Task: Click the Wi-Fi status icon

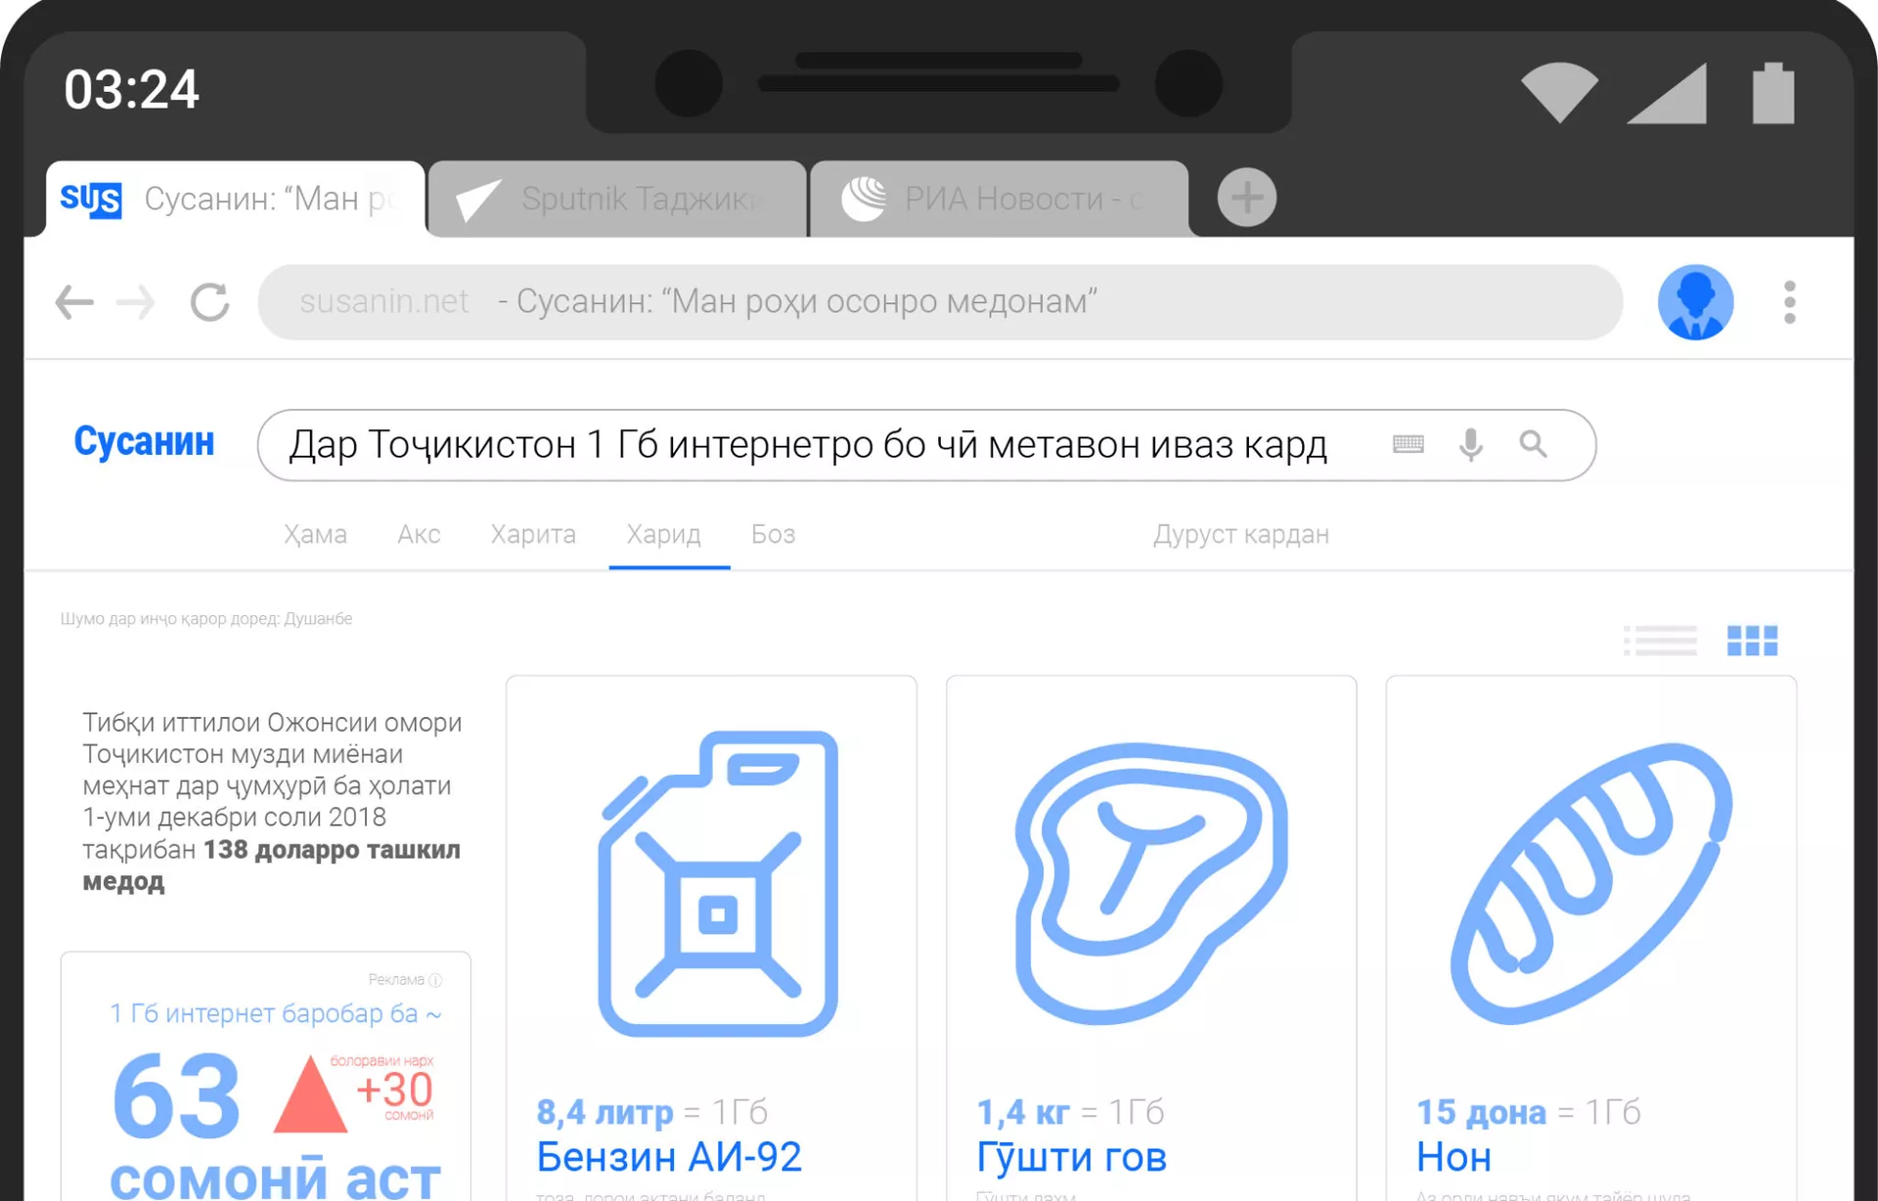Action: point(1559,93)
